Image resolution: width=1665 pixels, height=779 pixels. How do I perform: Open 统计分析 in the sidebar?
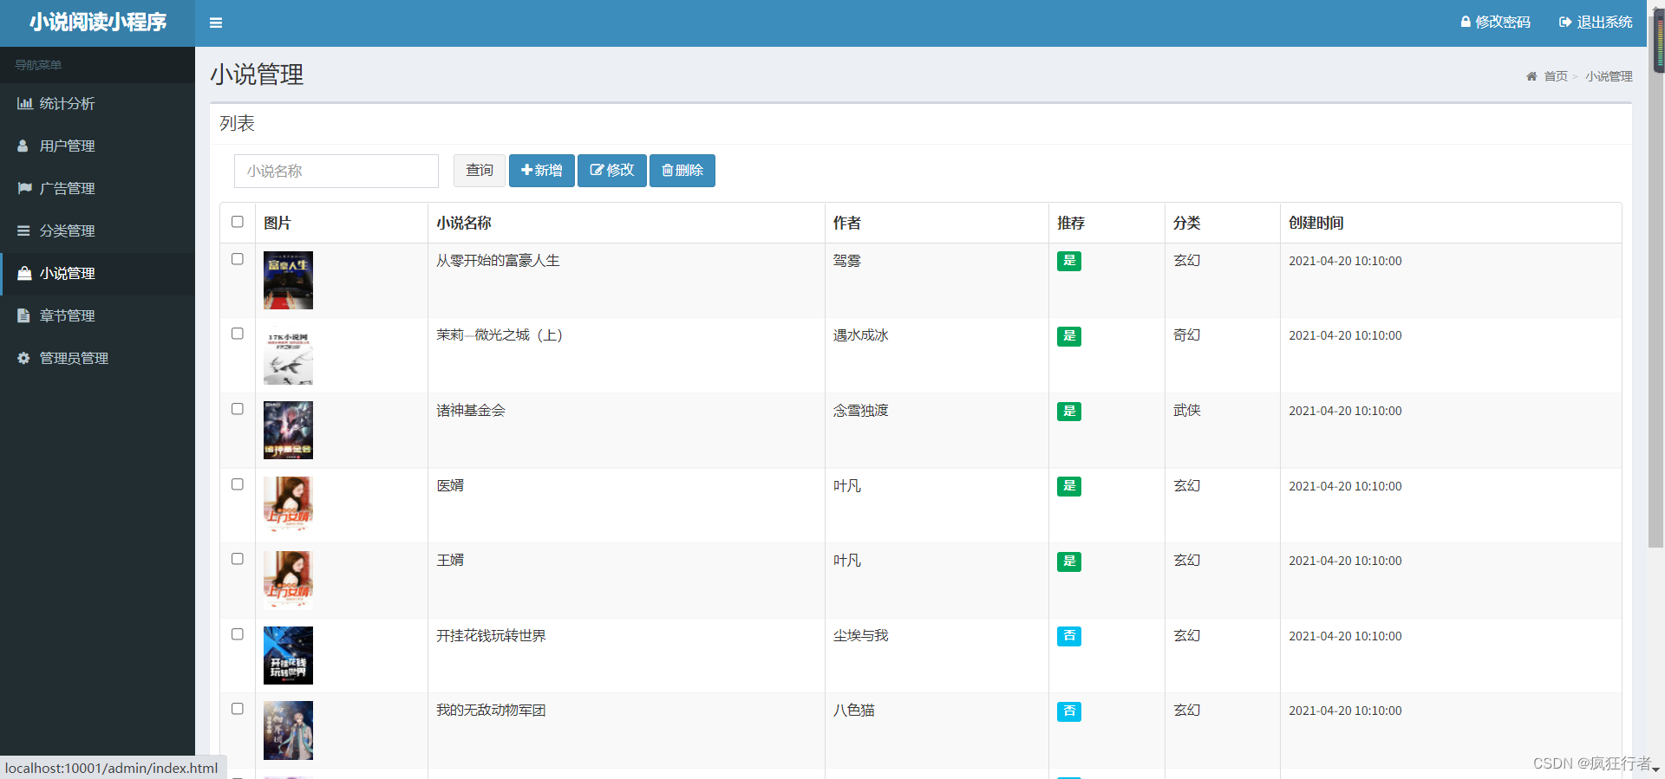[x=97, y=103]
